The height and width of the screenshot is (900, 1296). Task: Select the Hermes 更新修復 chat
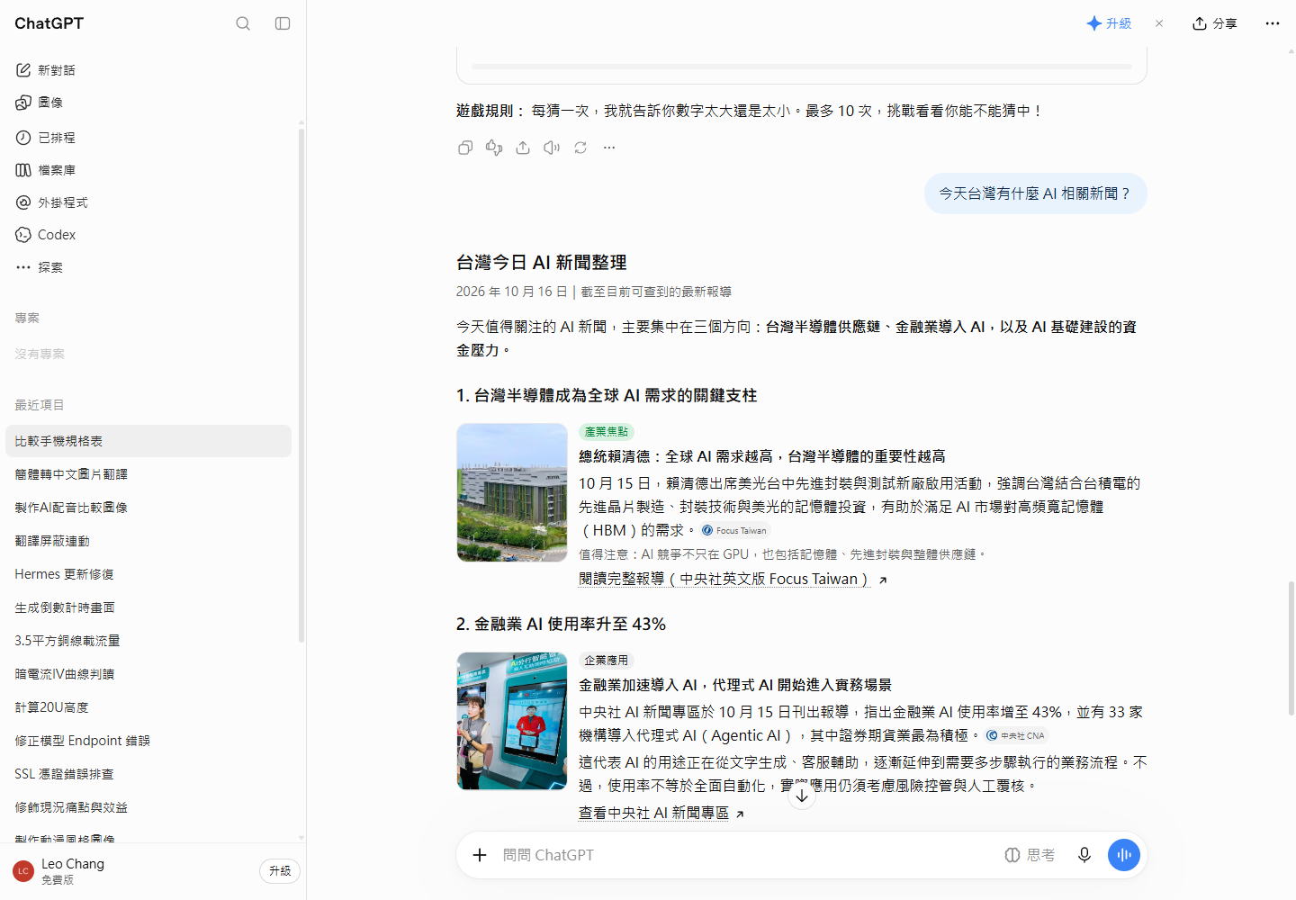pos(148,574)
